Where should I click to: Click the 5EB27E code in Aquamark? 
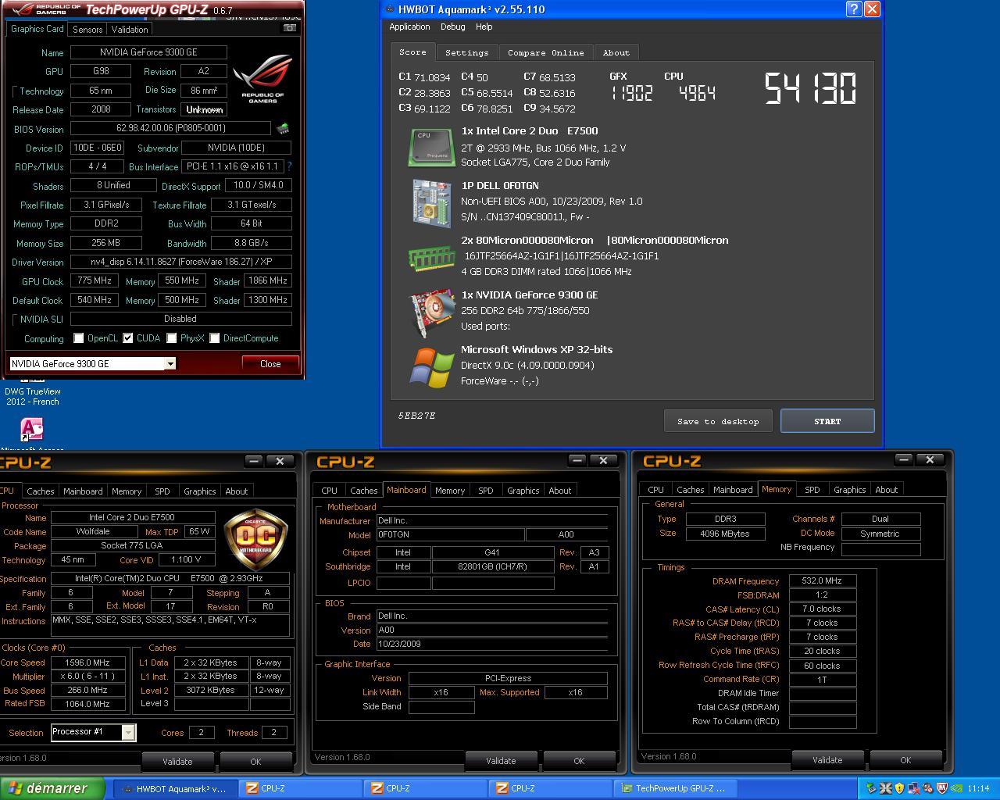[x=417, y=416]
